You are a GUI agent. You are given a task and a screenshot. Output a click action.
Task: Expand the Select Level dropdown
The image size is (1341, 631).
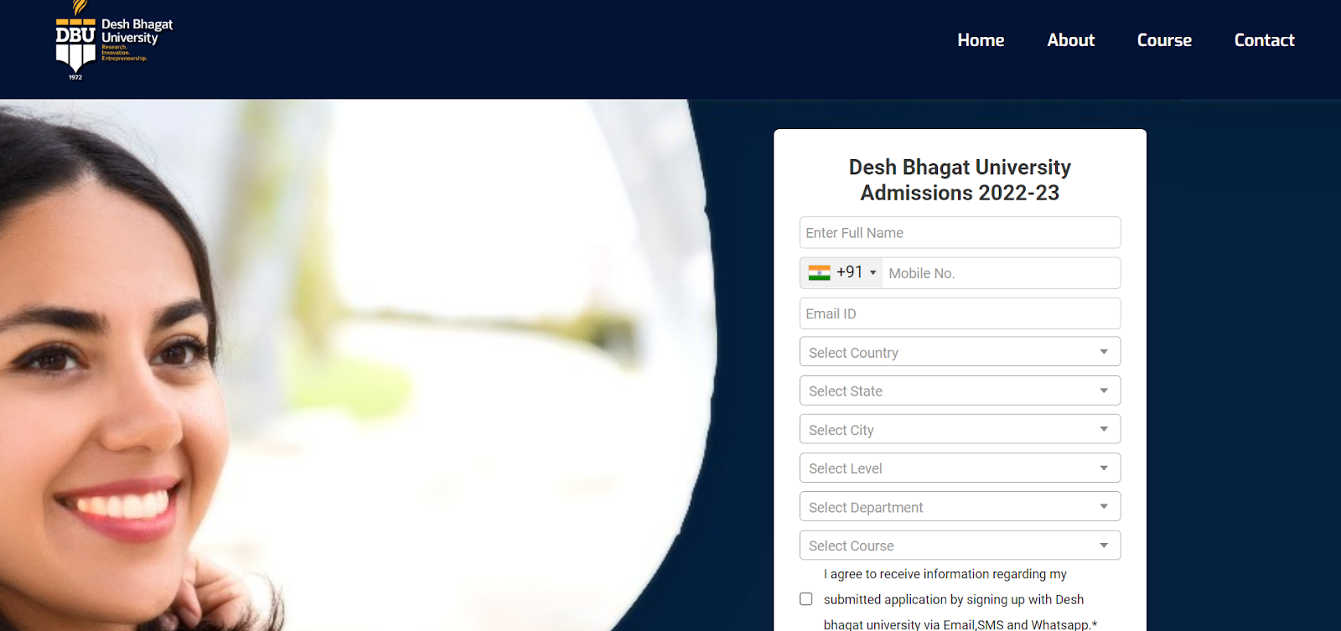960,468
